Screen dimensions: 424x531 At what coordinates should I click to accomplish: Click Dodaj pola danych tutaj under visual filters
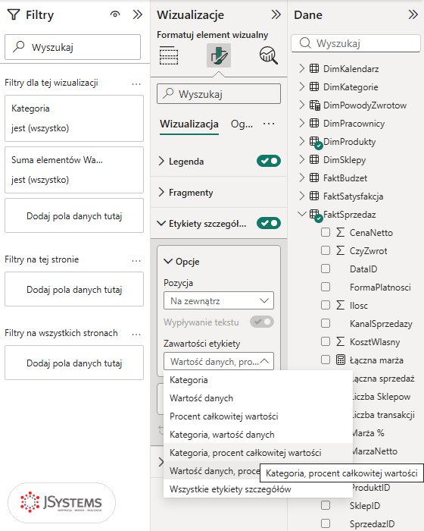74,215
